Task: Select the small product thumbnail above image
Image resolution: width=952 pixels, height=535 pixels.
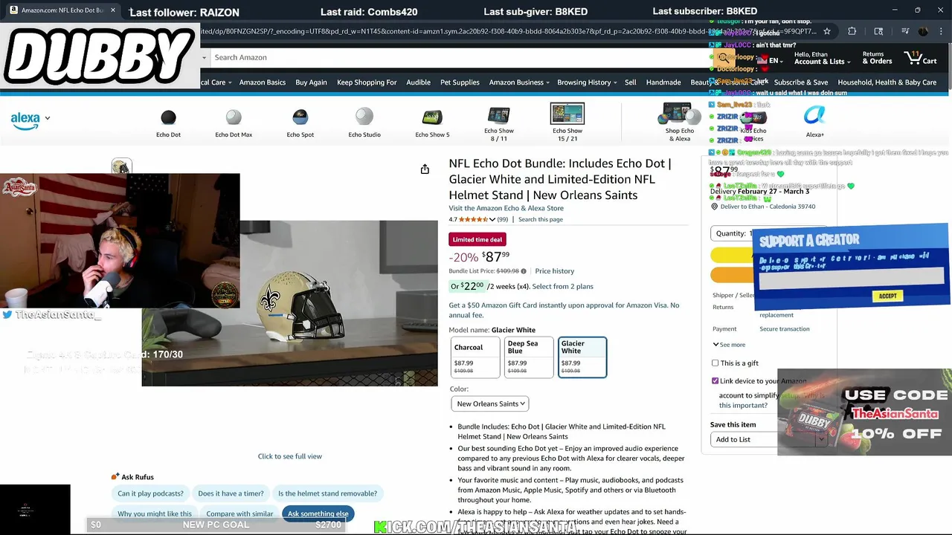Action: [x=121, y=167]
